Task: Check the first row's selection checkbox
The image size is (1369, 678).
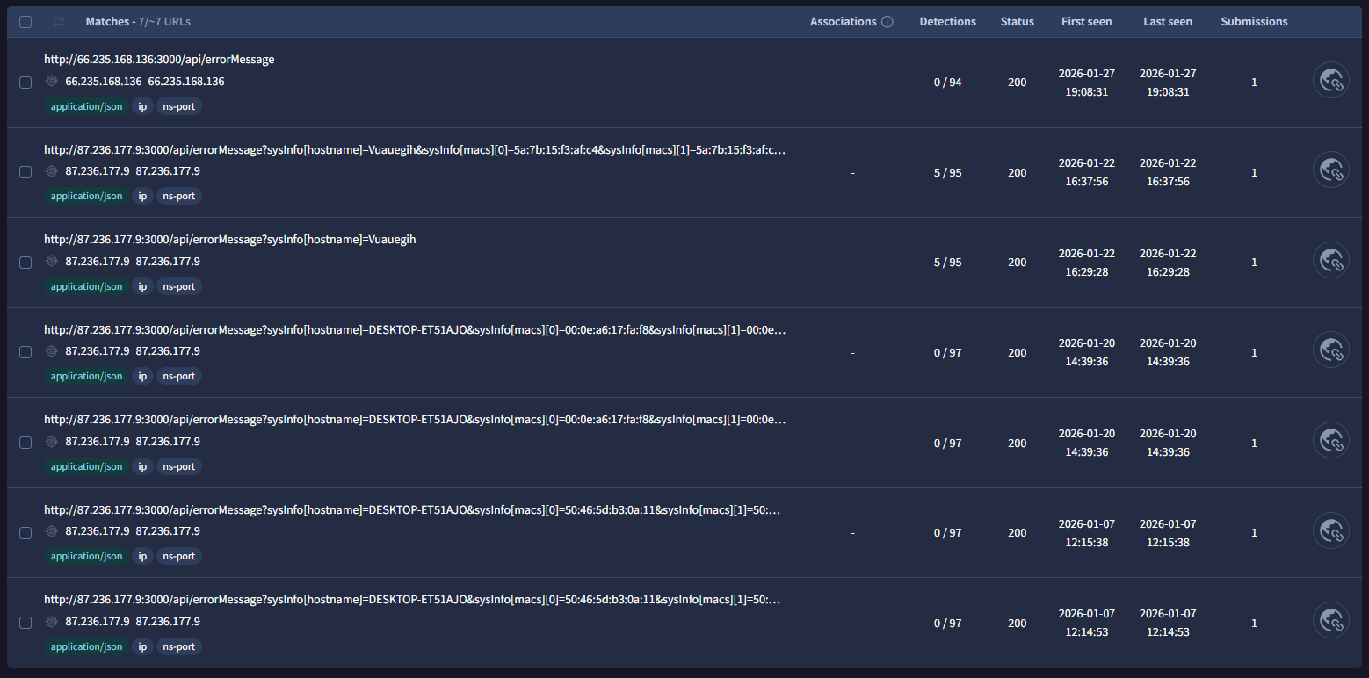Action: coord(25,82)
